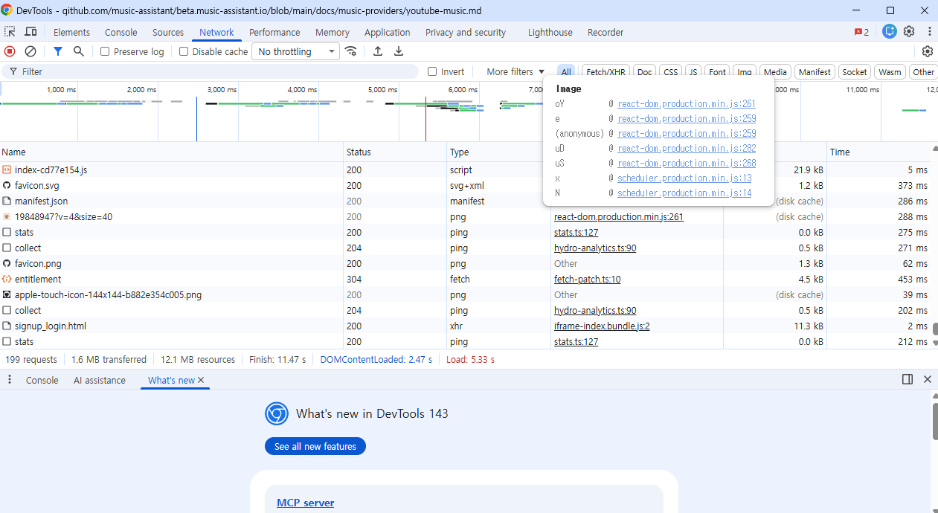Enable the Preserve log checkbox

[x=105, y=52]
